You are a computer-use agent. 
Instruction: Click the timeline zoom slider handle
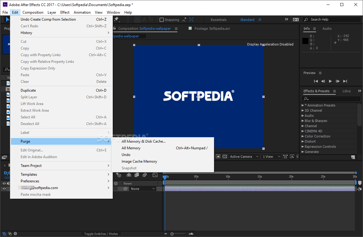pos(172,234)
